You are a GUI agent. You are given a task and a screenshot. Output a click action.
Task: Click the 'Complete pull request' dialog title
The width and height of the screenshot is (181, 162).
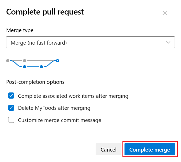(45, 12)
